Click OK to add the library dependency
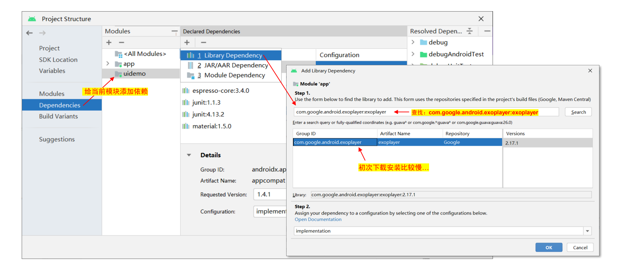 pyautogui.click(x=549, y=247)
